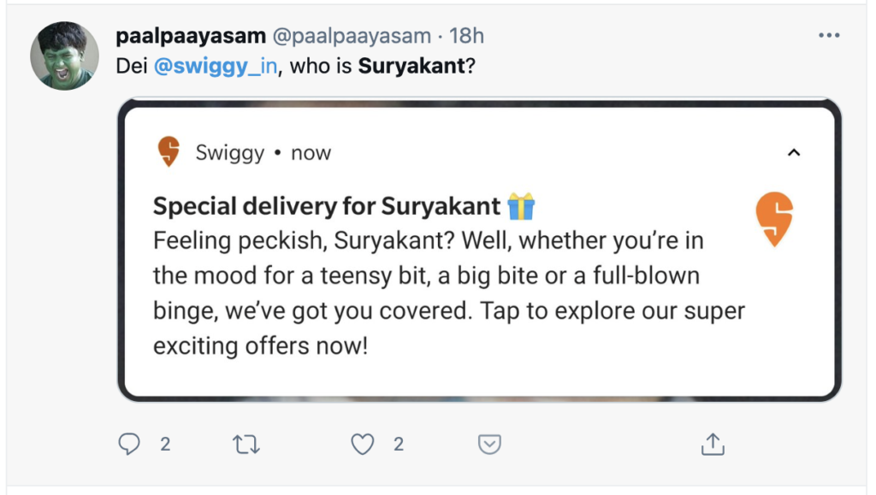Collapse the Swiggy notification chevron

pos(794,153)
